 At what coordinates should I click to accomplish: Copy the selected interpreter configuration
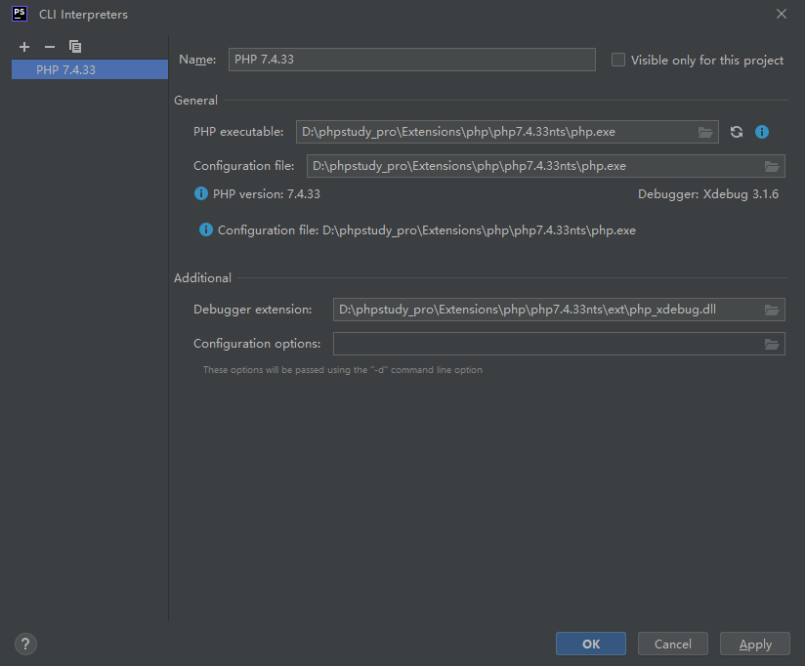tap(75, 47)
